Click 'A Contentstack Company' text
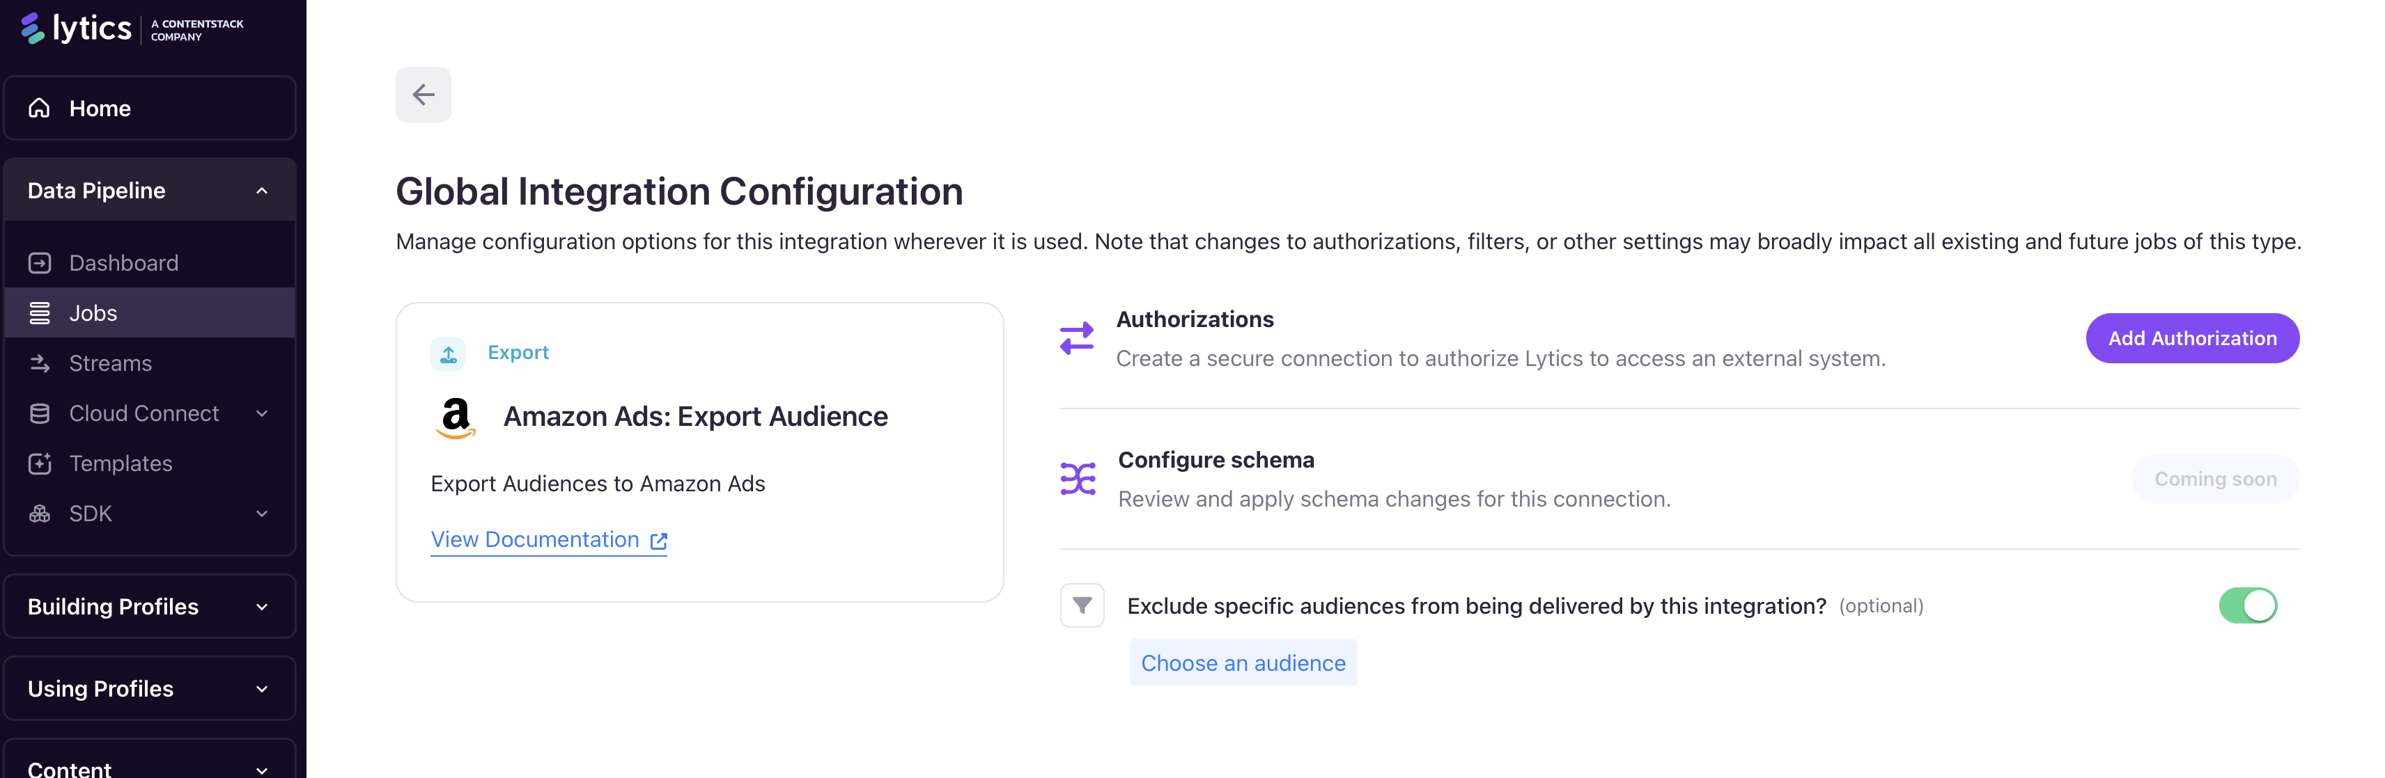The width and height of the screenshot is (2385, 778). (x=197, y=31)
